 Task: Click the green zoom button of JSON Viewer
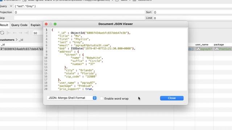tap(55, 24)
